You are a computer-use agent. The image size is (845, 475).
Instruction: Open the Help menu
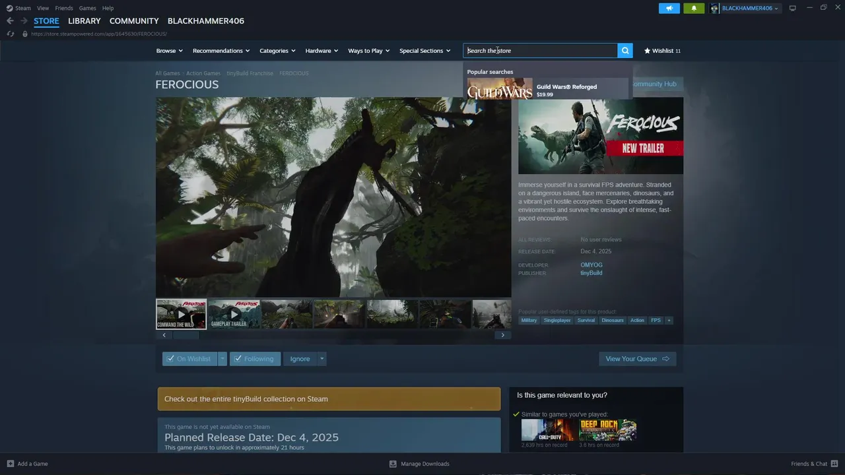pyautogui.click(x=108, y=8)
